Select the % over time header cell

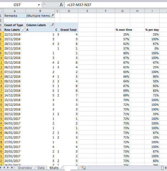click(x=123, y=30)
